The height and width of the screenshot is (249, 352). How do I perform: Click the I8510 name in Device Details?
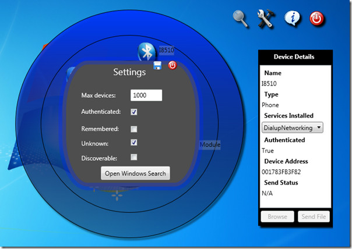(x=269, y=84)
